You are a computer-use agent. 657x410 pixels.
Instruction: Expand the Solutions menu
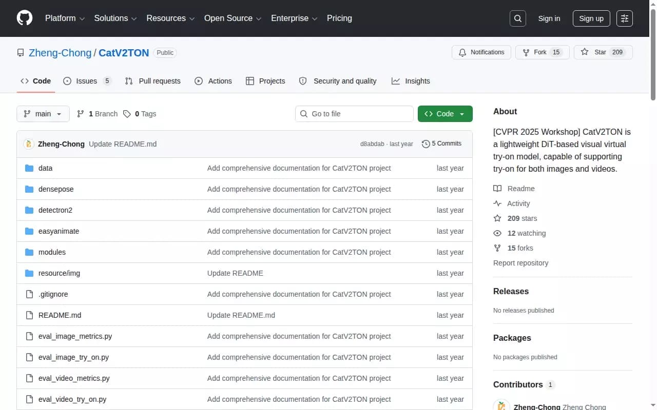(x=115, y=18)
